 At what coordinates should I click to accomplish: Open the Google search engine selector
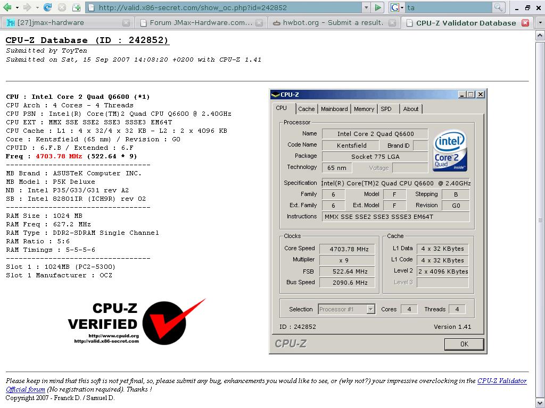397,7
